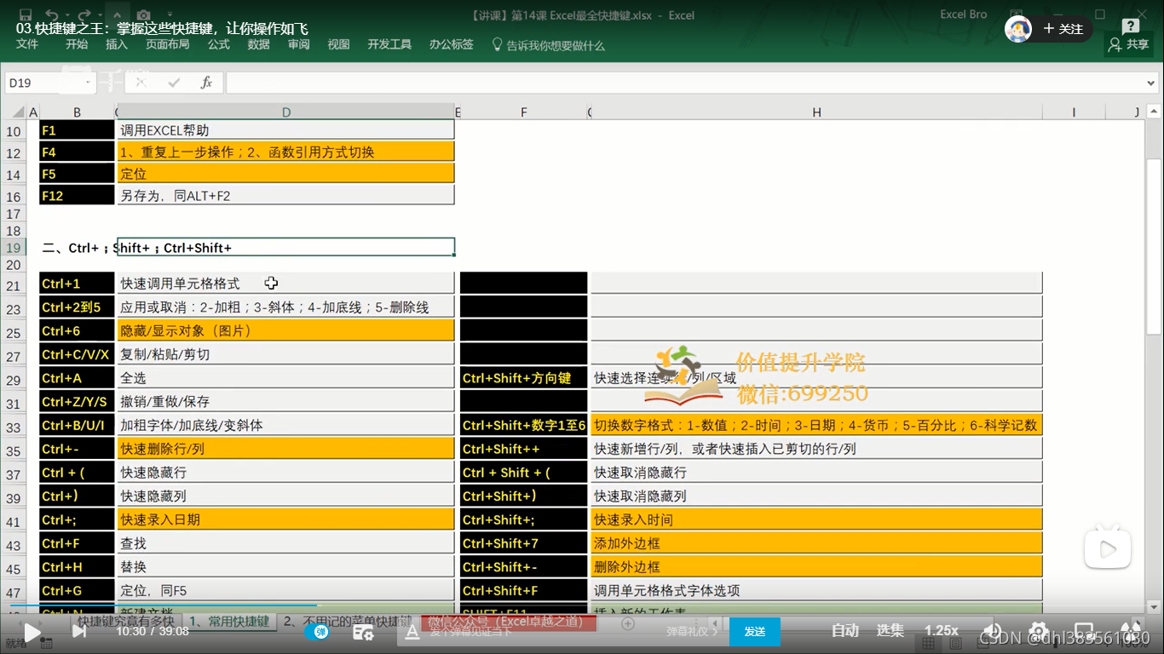Click the formula bar input area

point(684,83)
